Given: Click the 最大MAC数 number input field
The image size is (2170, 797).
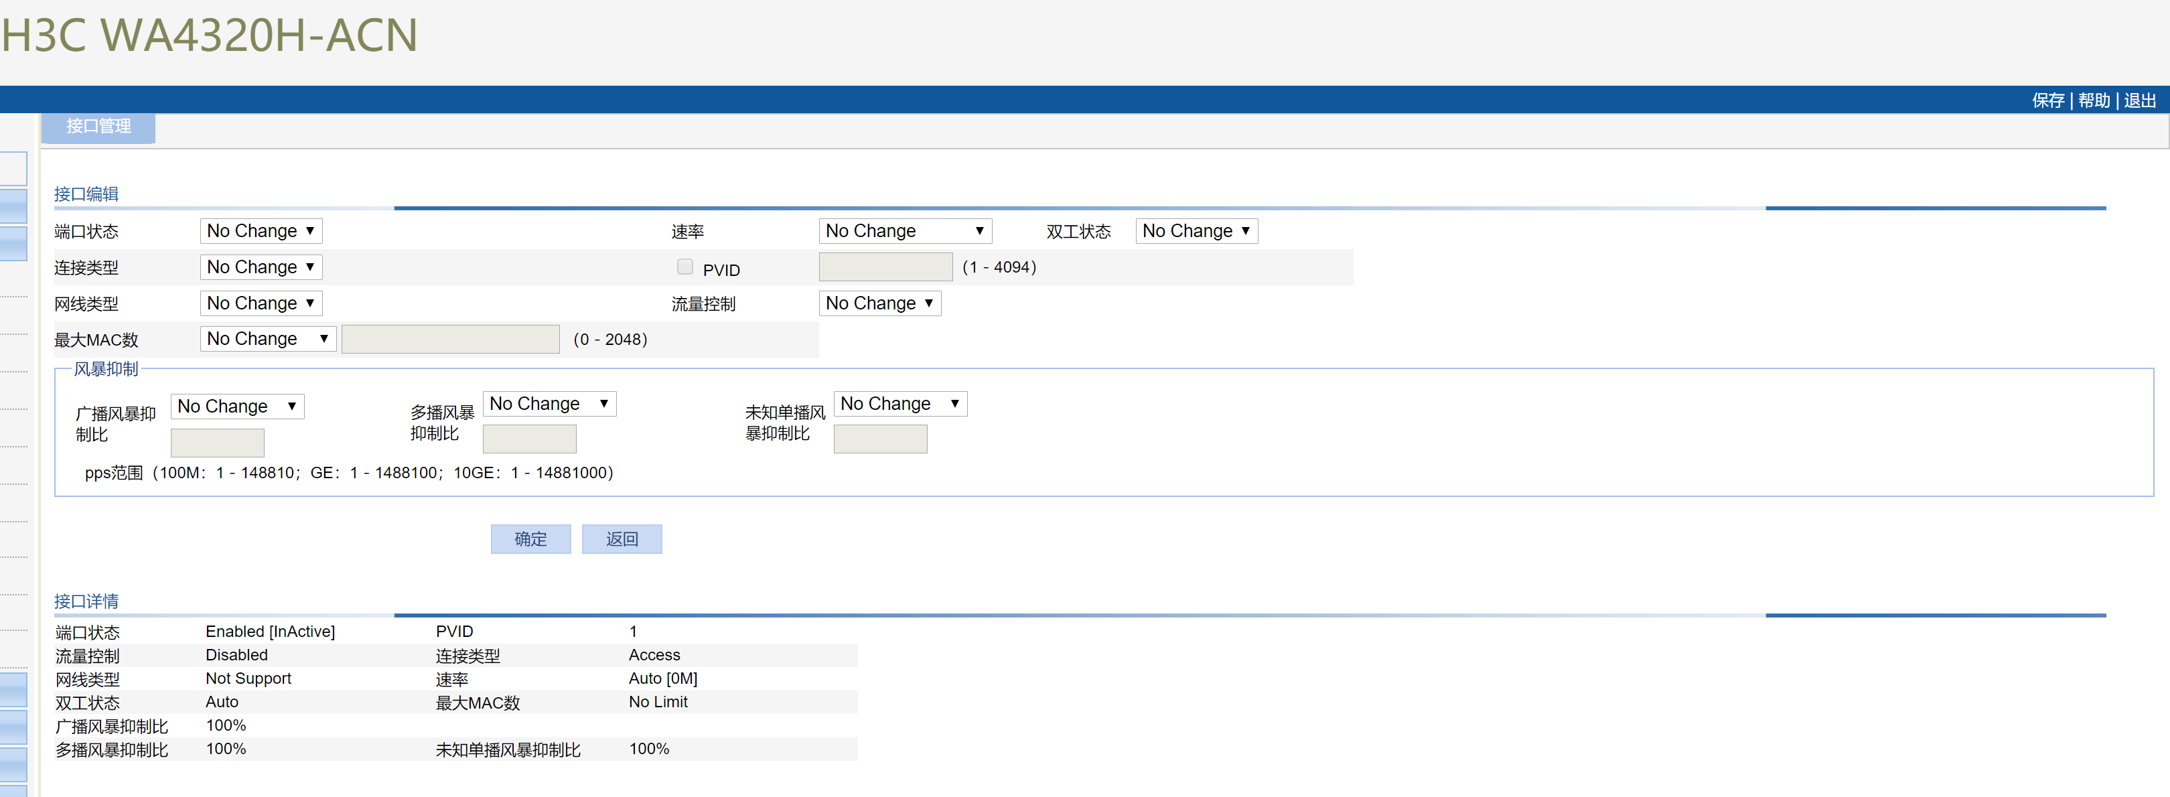Looking at the screenshot, I should tap(450, 340).
